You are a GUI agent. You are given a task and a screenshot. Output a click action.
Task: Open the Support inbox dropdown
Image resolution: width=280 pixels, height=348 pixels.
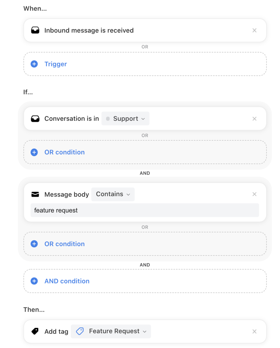pos(125,118)
